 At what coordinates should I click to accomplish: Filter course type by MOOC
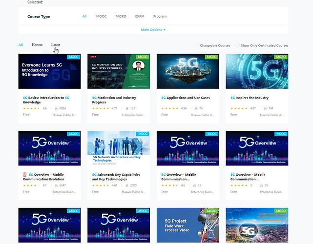102,17
